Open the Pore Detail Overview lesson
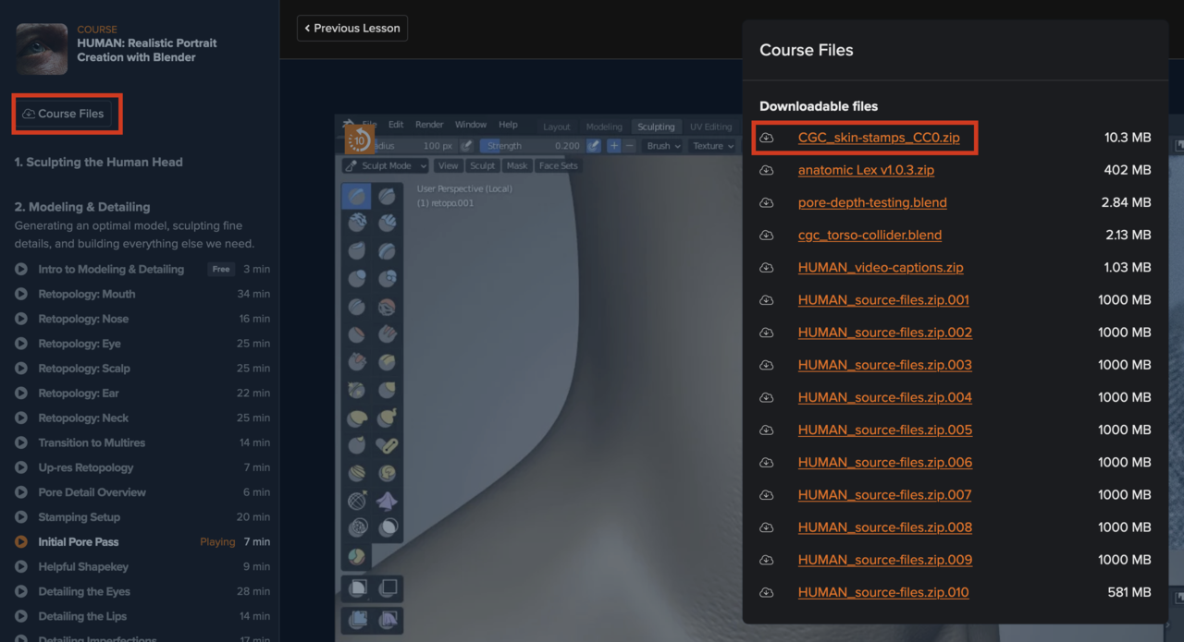 coord(92,492)
